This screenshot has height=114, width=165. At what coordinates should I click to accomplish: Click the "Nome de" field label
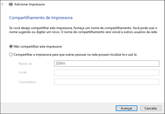point(25,64)
